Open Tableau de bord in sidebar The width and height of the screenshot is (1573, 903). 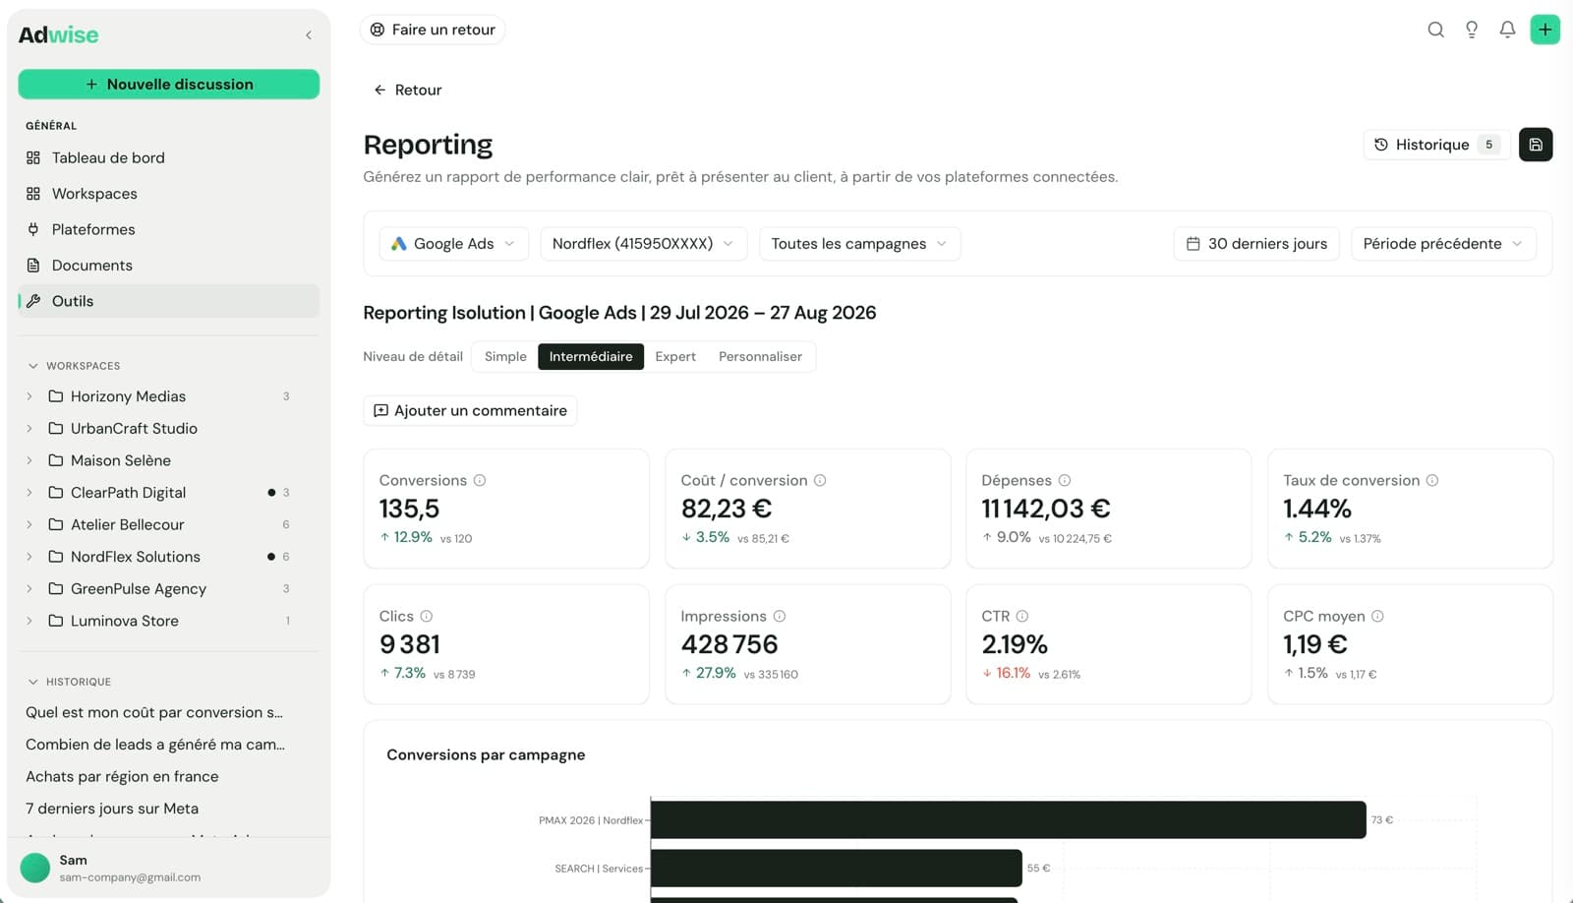click(168, 157)
